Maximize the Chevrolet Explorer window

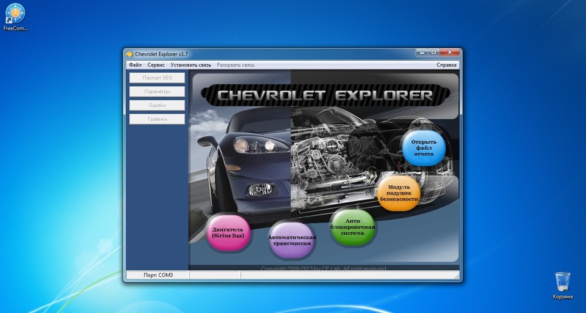434,53
